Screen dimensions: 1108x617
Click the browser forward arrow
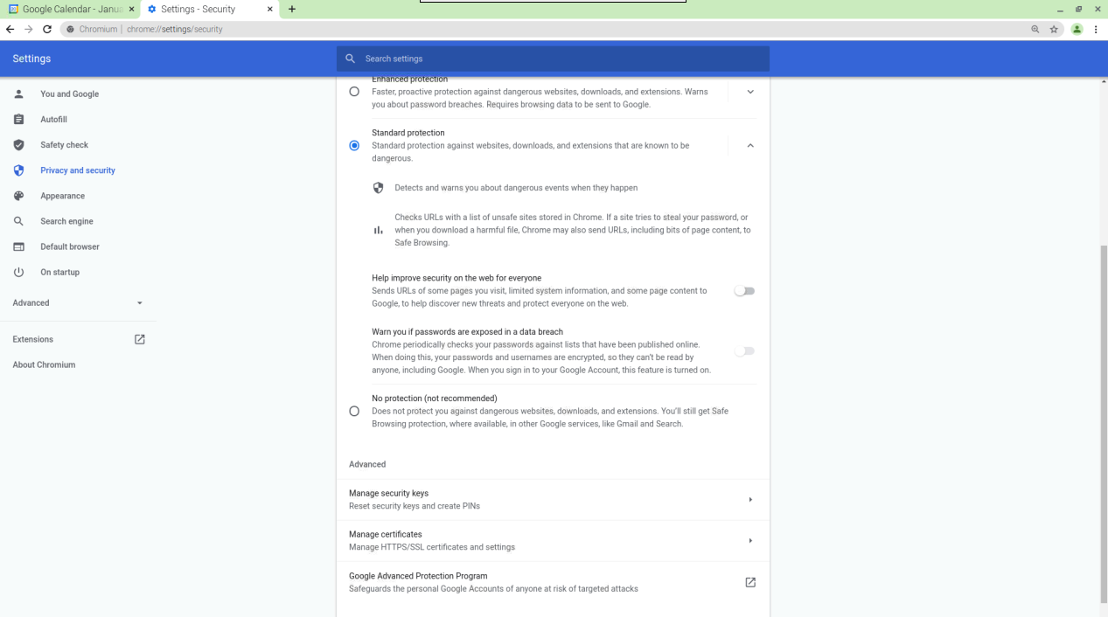pyautogui.click(x=28, y=29)
